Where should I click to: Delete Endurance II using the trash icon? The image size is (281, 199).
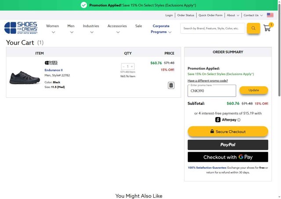(x=171, y=85)
